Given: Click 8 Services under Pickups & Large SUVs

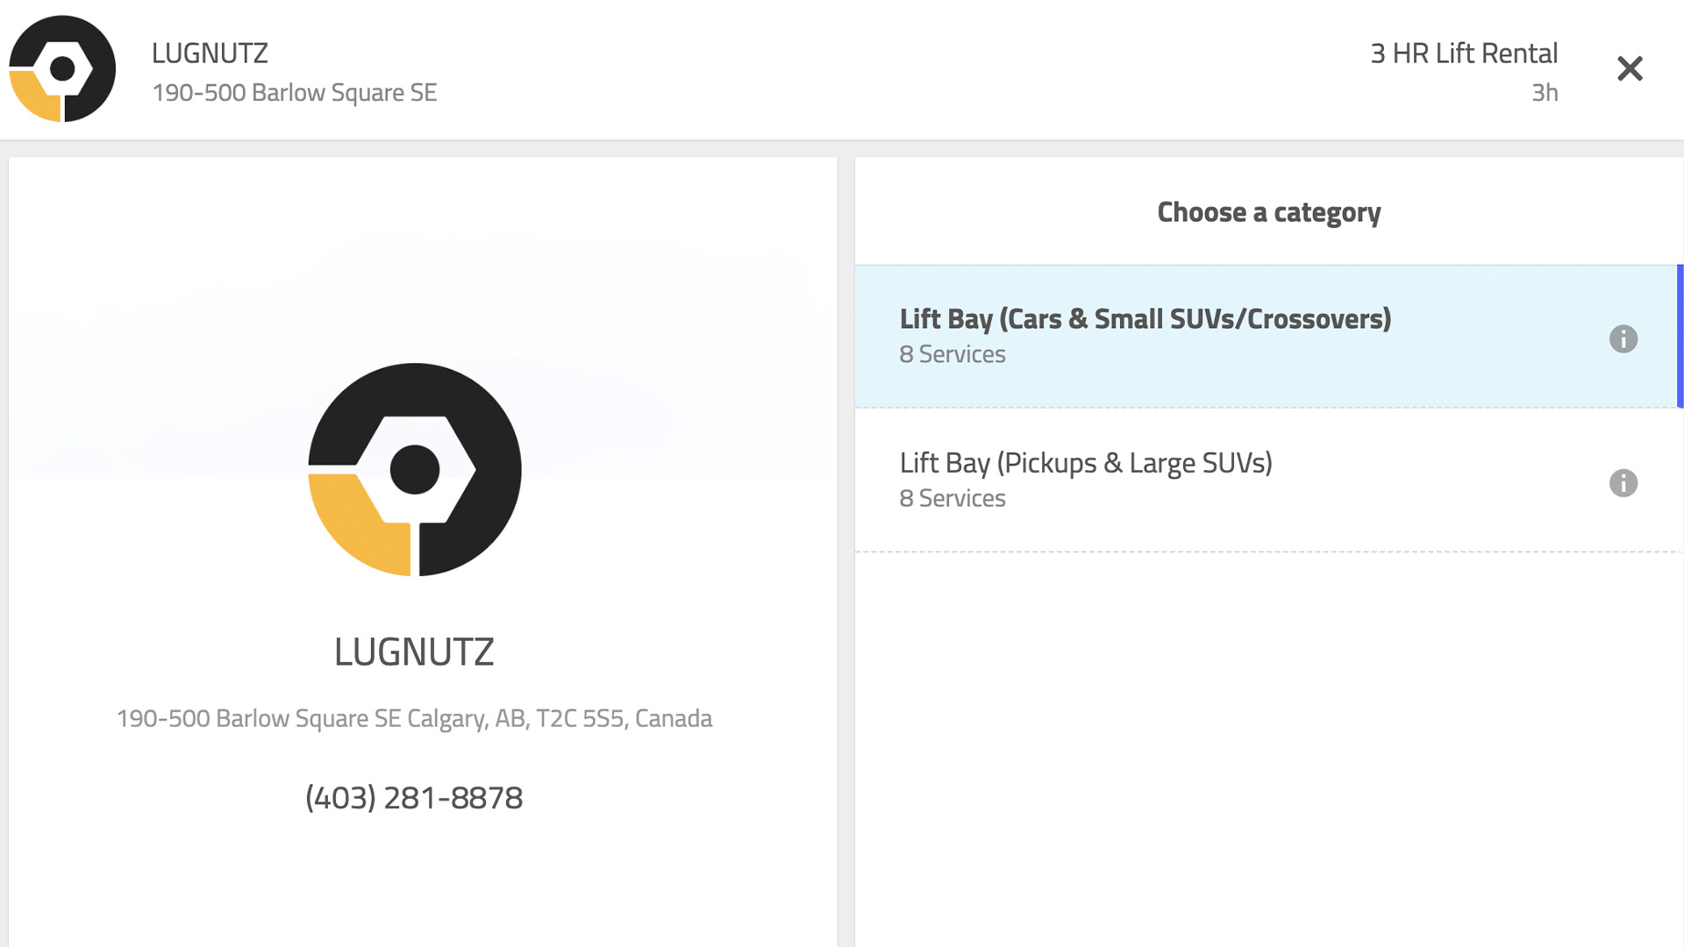Looking at the screenshot, I should point(953,498).
